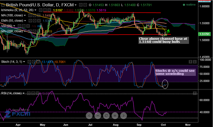Viewport: 213px width, 127px height.
Task: Hide the RSI indicator with eye icon
Action: click(x=29, y=93)
